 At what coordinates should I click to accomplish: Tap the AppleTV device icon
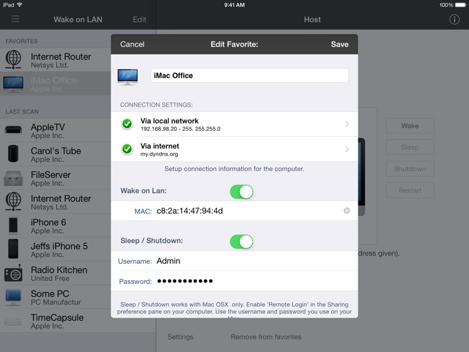(13, 130)
